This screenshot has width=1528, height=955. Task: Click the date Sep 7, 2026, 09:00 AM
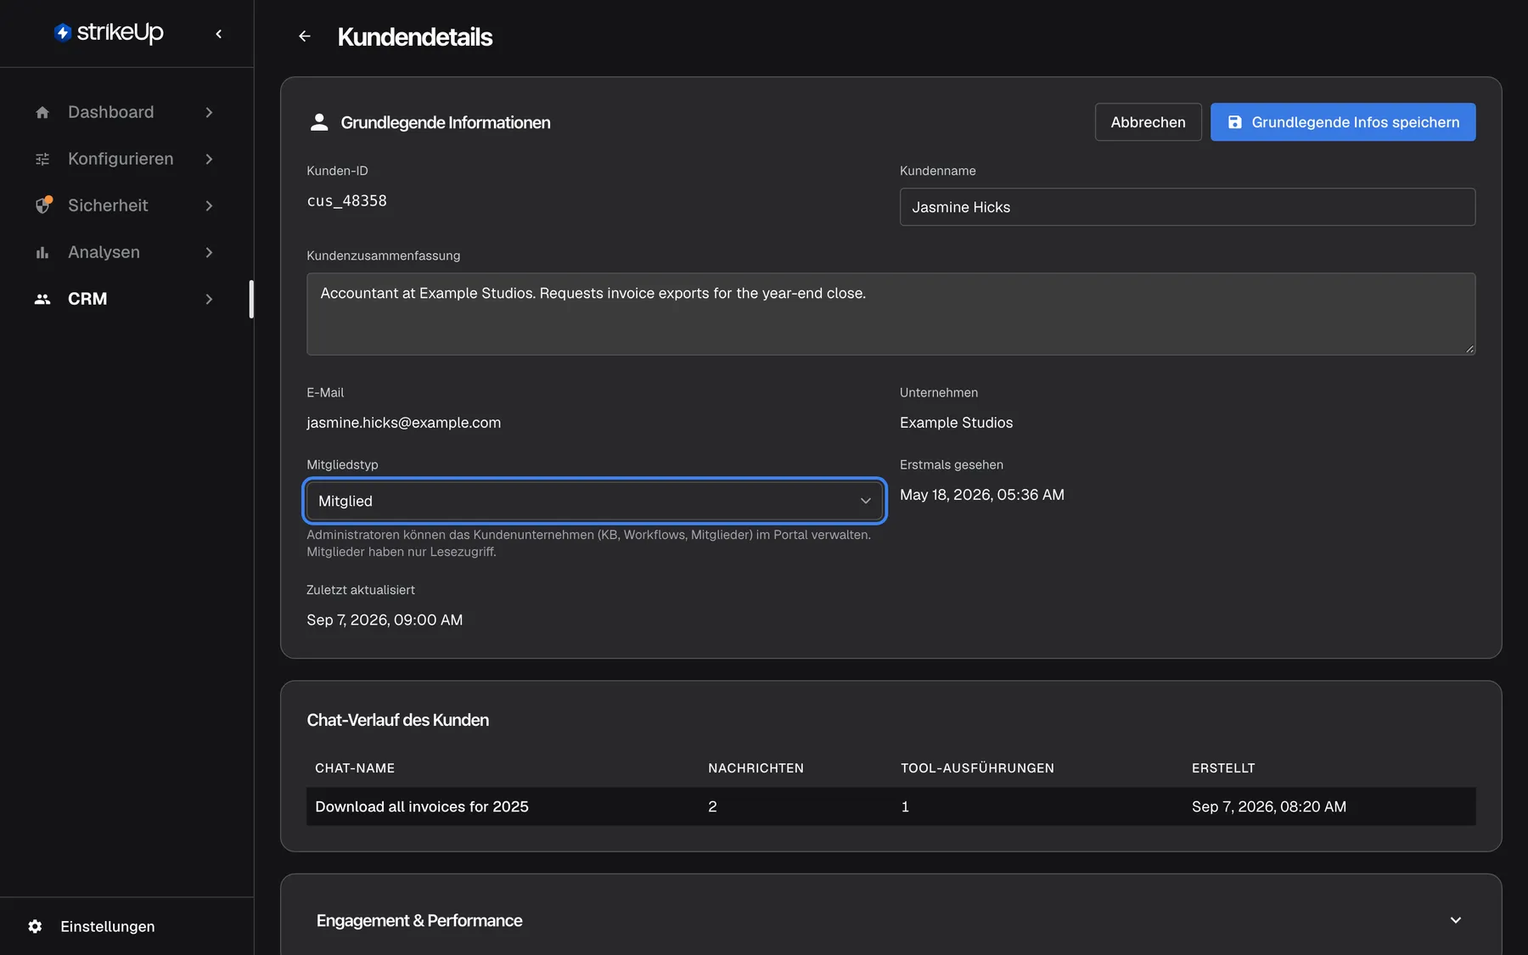tap(385, 620)
